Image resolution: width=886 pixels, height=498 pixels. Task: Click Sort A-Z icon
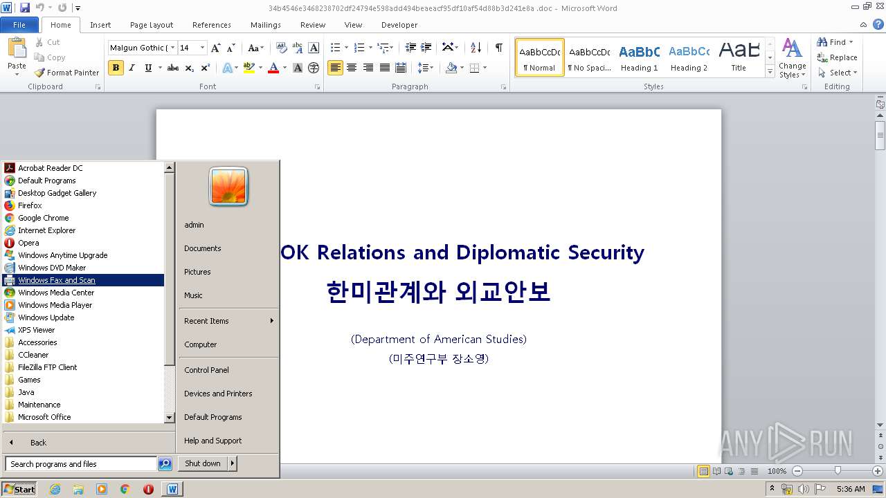[476, 48]
